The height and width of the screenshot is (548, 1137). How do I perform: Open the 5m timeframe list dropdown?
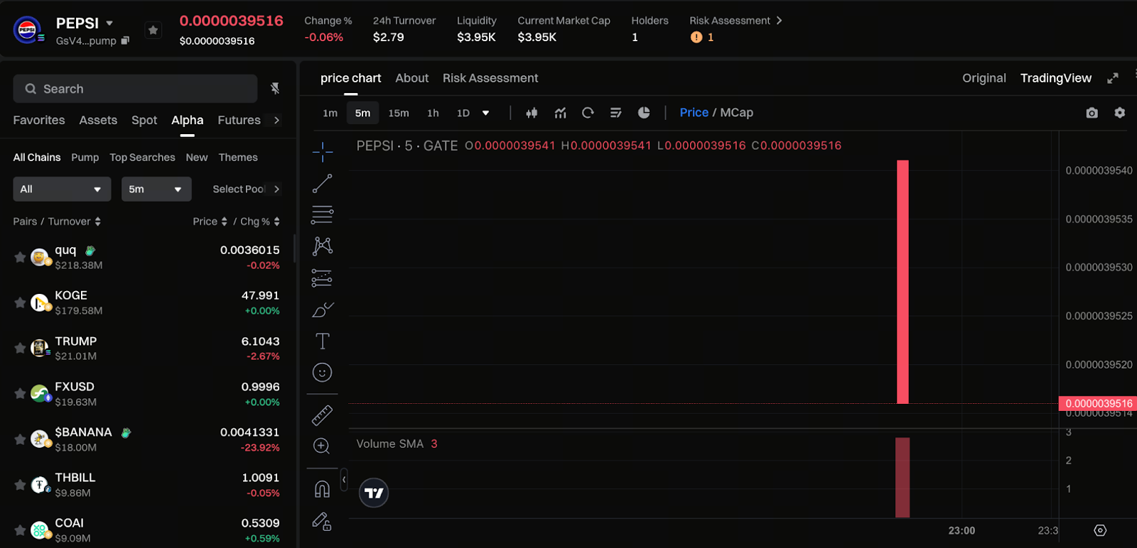(156, 189)
